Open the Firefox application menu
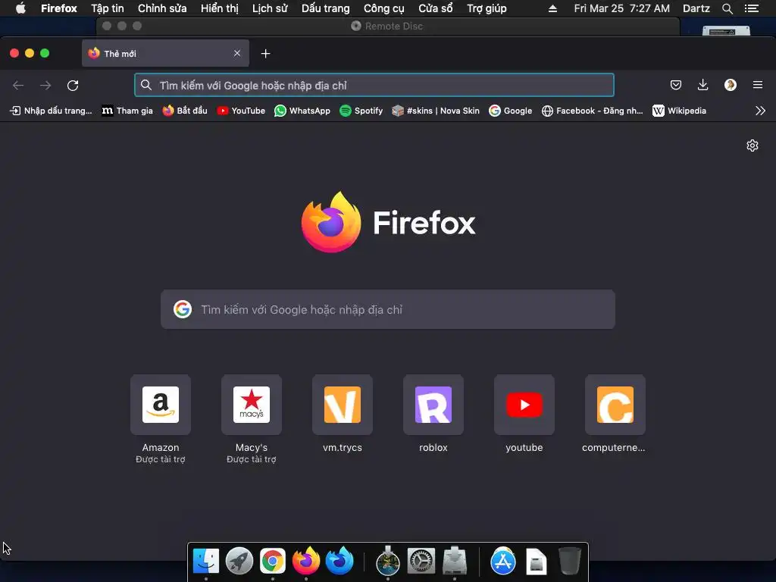This screenshot has height=582, width=776. pyautogui.click(x=59, y=8)
